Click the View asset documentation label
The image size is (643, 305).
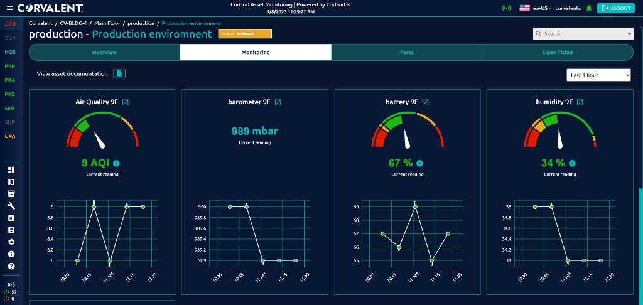point(72,74)
